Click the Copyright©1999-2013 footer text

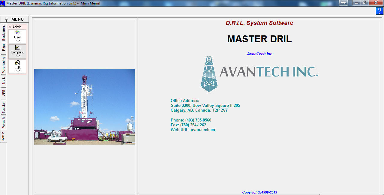[259, 193]
